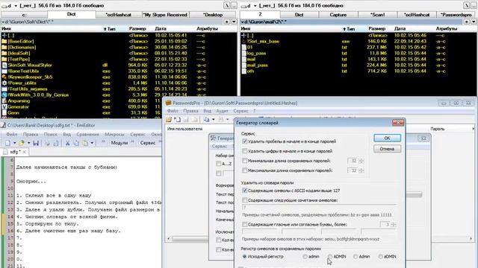This screenshot has width=478, height=268.
Task: Click the left panel root directory backslash button
Action: pos(227,5)
